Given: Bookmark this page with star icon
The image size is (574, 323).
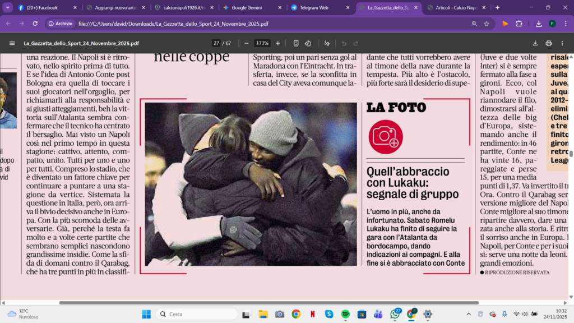Looking at the screenshot, I should coord(487,24).
